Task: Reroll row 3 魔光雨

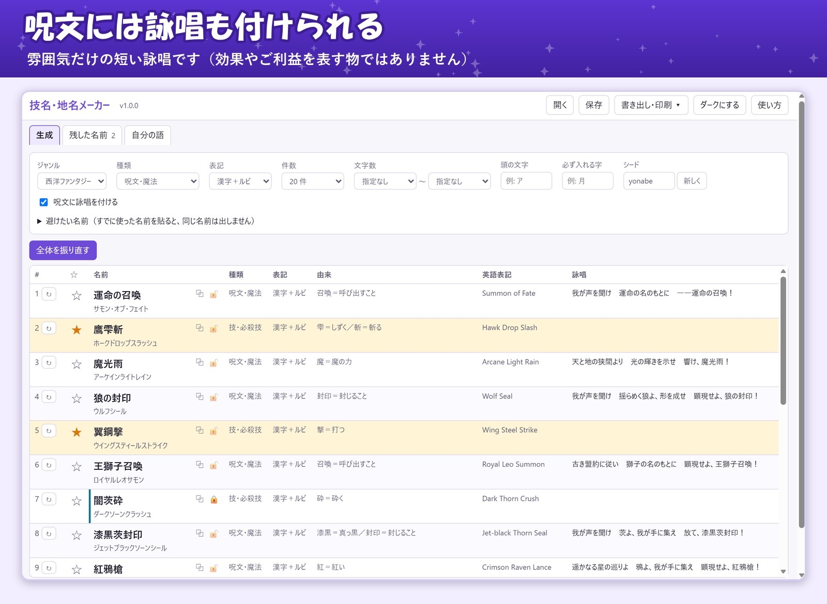Action: tap(49, 363)
